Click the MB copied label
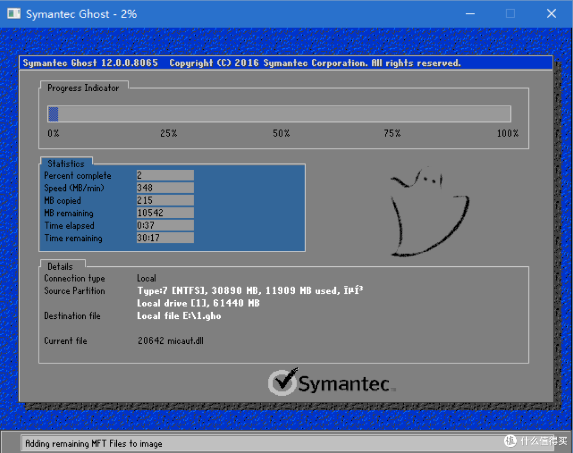The height and width of the screenshot is (453, 573). point(63,201)
